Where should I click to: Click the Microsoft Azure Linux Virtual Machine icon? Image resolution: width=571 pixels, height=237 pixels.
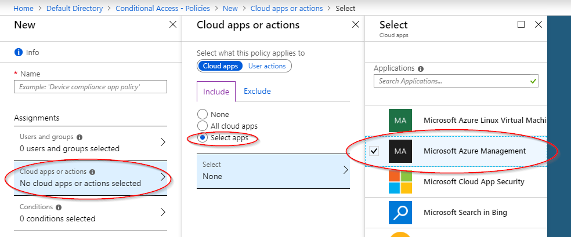[400, 121]
